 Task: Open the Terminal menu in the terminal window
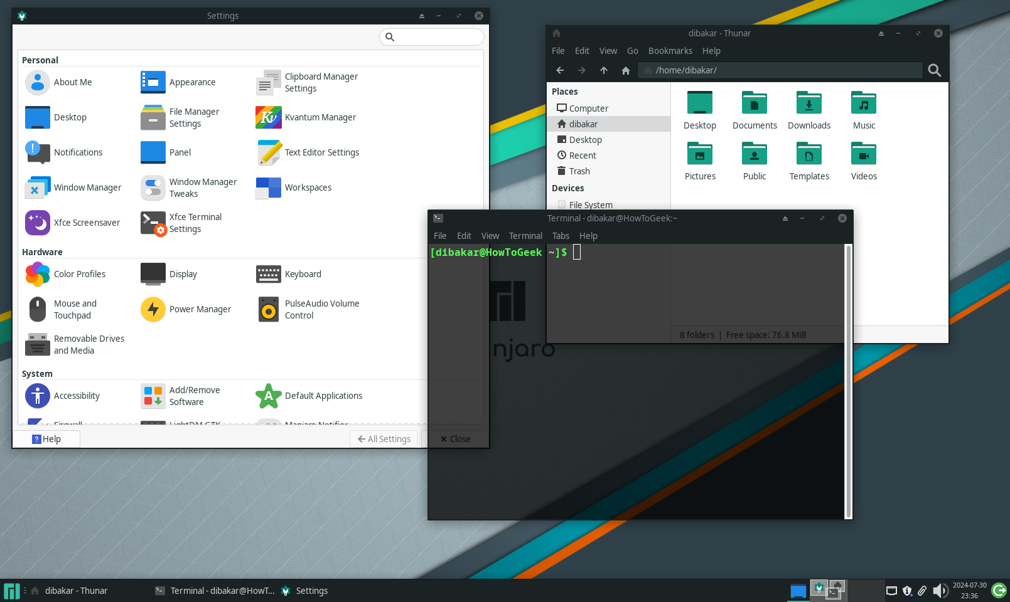point(525,236)
